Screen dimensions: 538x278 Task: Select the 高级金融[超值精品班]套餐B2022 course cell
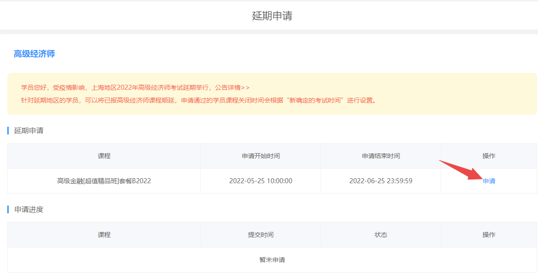coord(104,181)
